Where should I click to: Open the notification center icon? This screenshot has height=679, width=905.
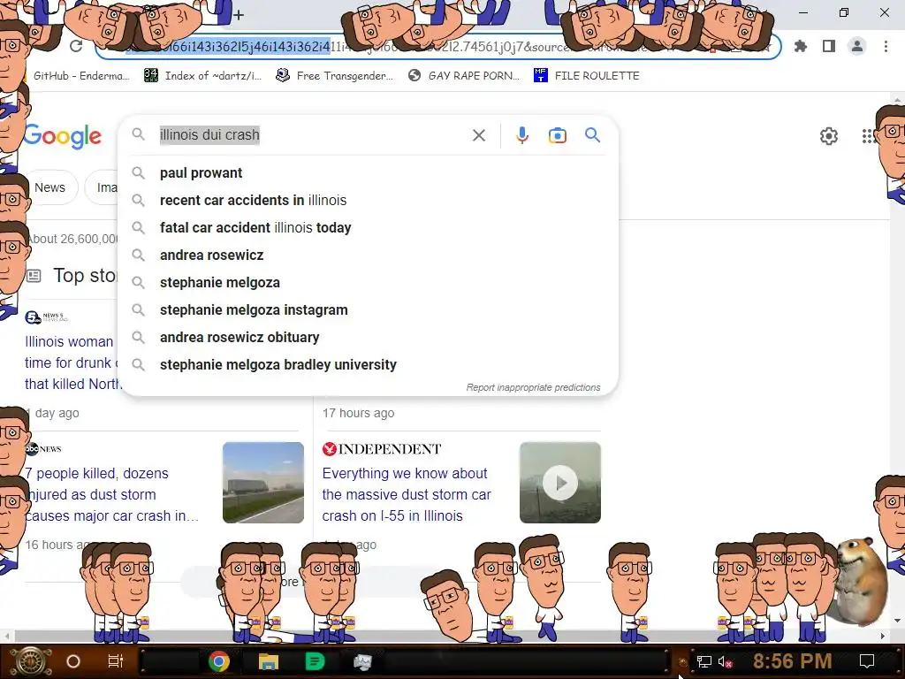click(866, 661)
